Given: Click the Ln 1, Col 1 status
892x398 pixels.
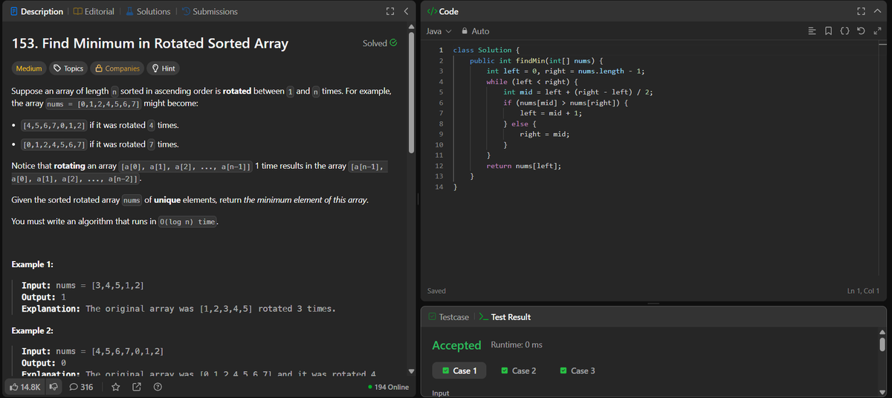Looking at the screenshot, I should tap(862, 291).
